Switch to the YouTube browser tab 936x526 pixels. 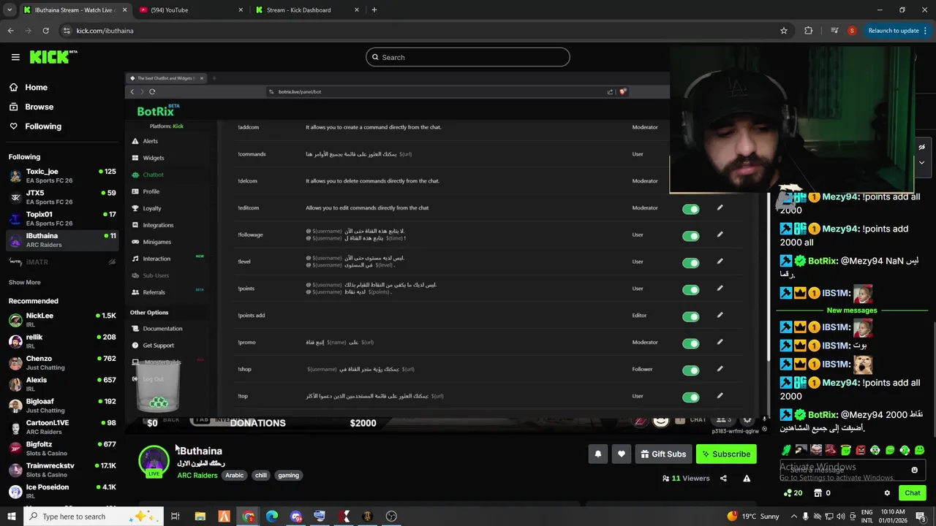192,10
